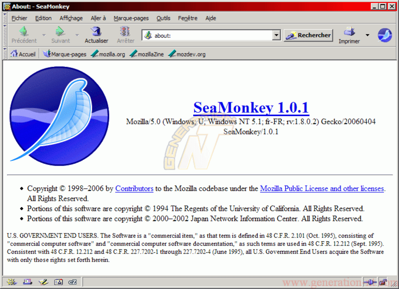
Task: Open Navigator from the status bar icon
Action: pos(12,282)
